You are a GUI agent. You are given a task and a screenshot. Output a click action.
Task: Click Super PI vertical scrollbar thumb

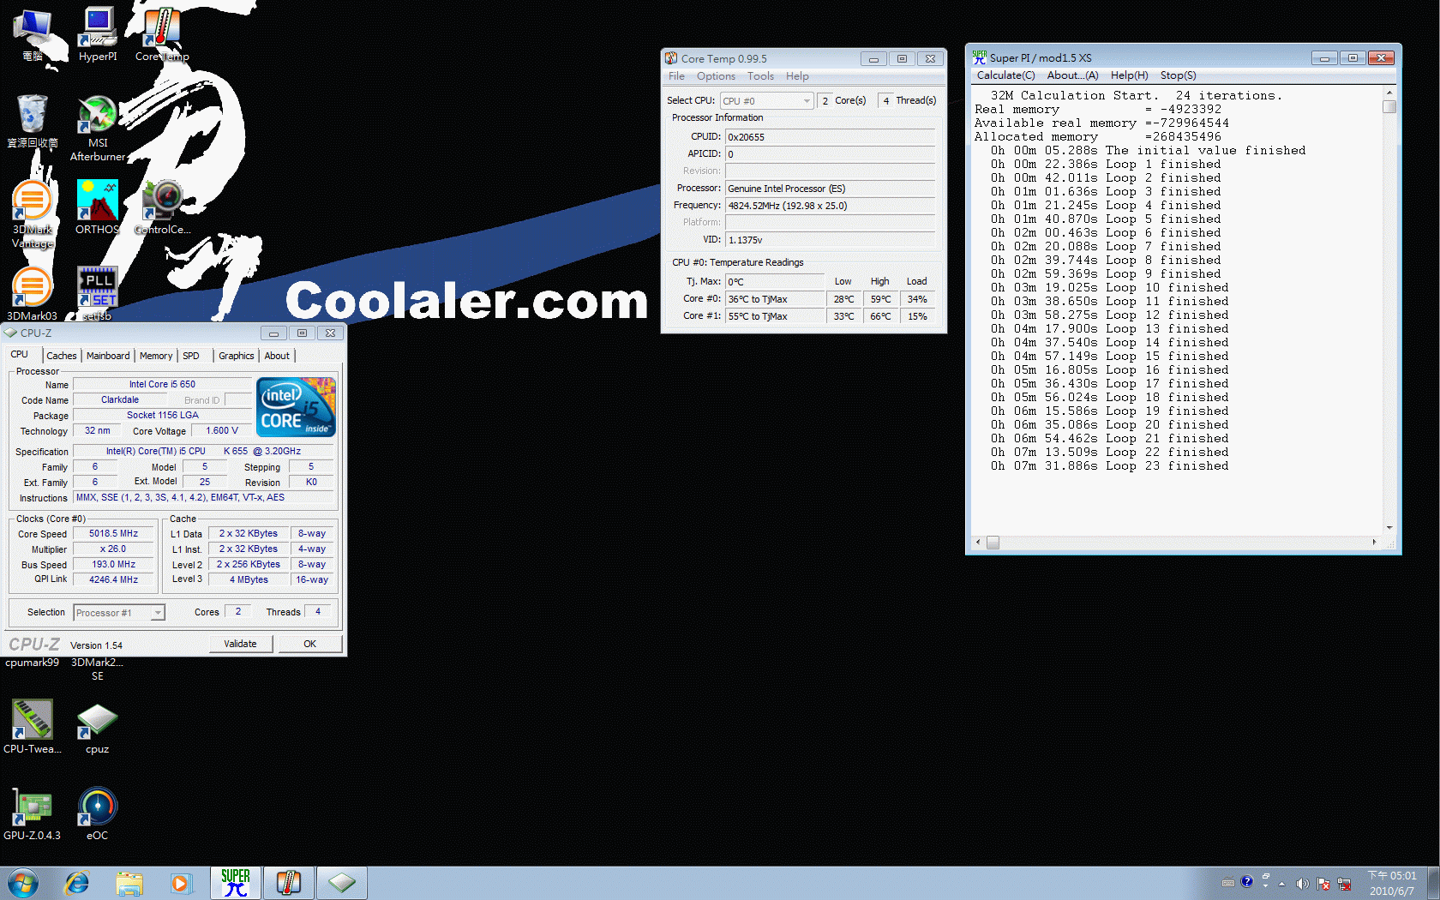click(1389, 107)
